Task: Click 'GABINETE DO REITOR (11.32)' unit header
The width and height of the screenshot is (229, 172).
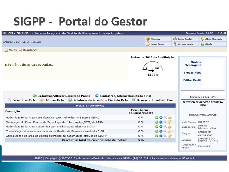Action: (22, 42)
